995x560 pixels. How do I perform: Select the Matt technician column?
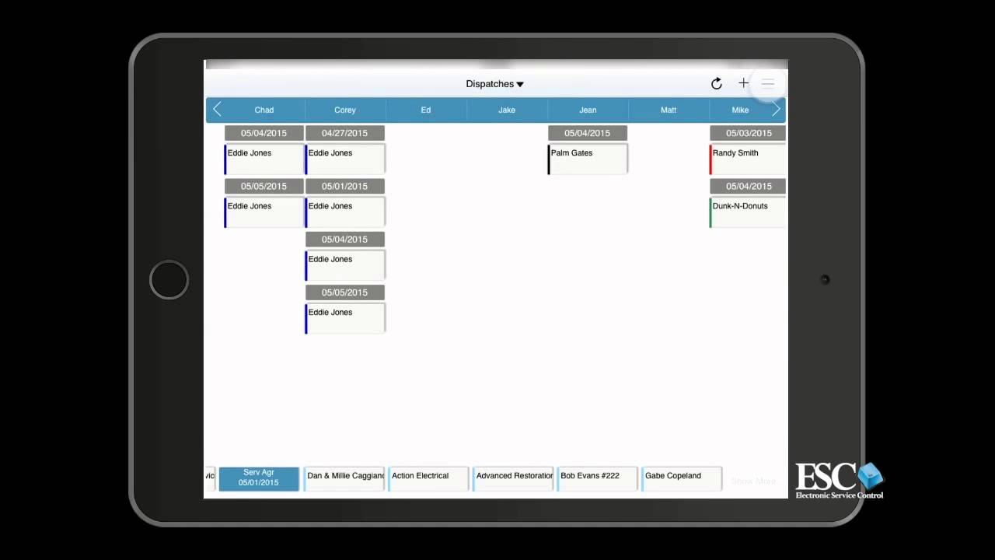pos(669,110)
